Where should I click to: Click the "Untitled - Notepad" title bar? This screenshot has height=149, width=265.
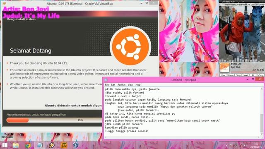click(x=184, y=80)
